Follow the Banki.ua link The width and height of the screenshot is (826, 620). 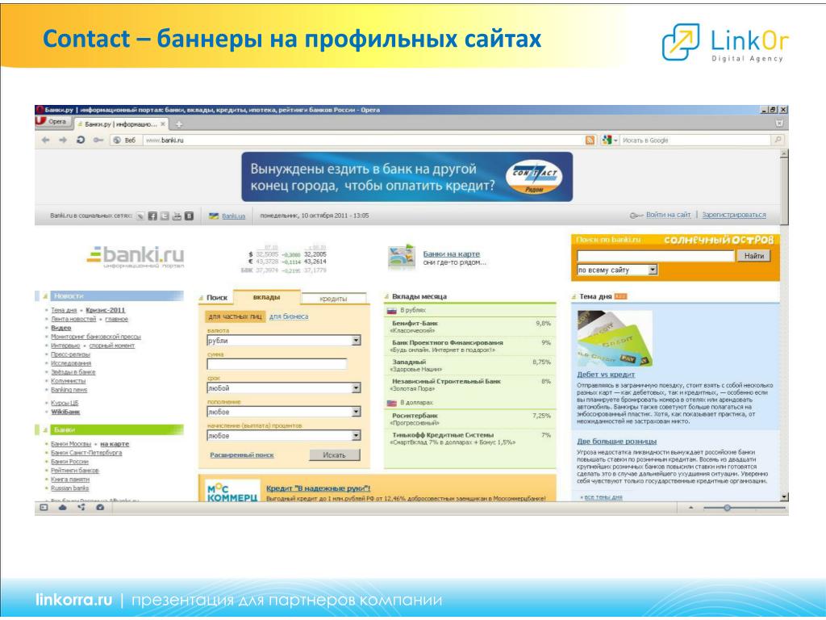click(x=233, y=216)
